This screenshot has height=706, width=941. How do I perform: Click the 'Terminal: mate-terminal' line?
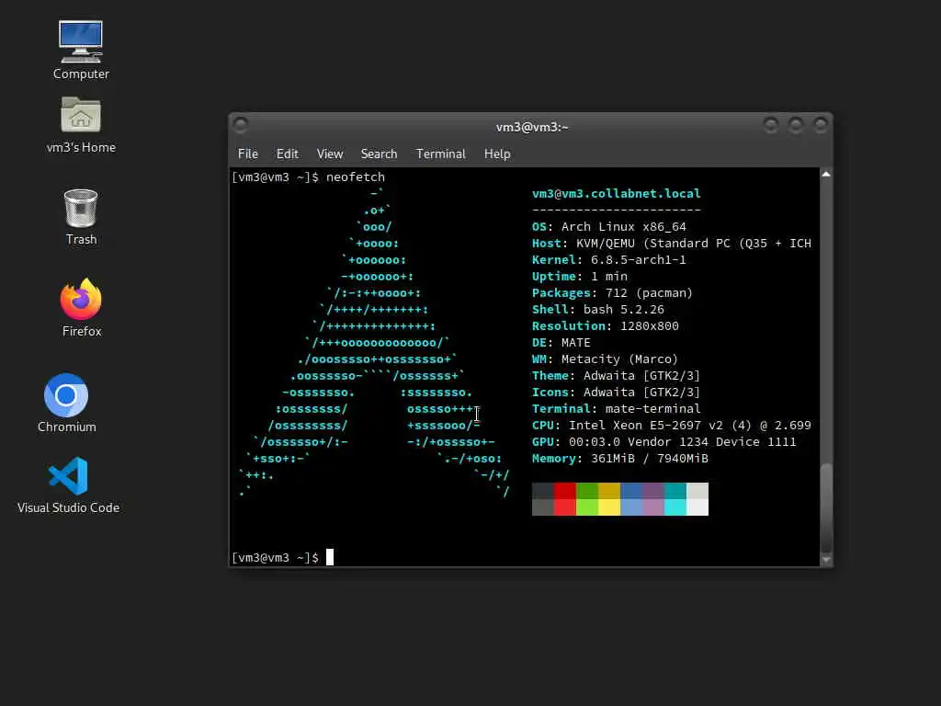(617, 409)
